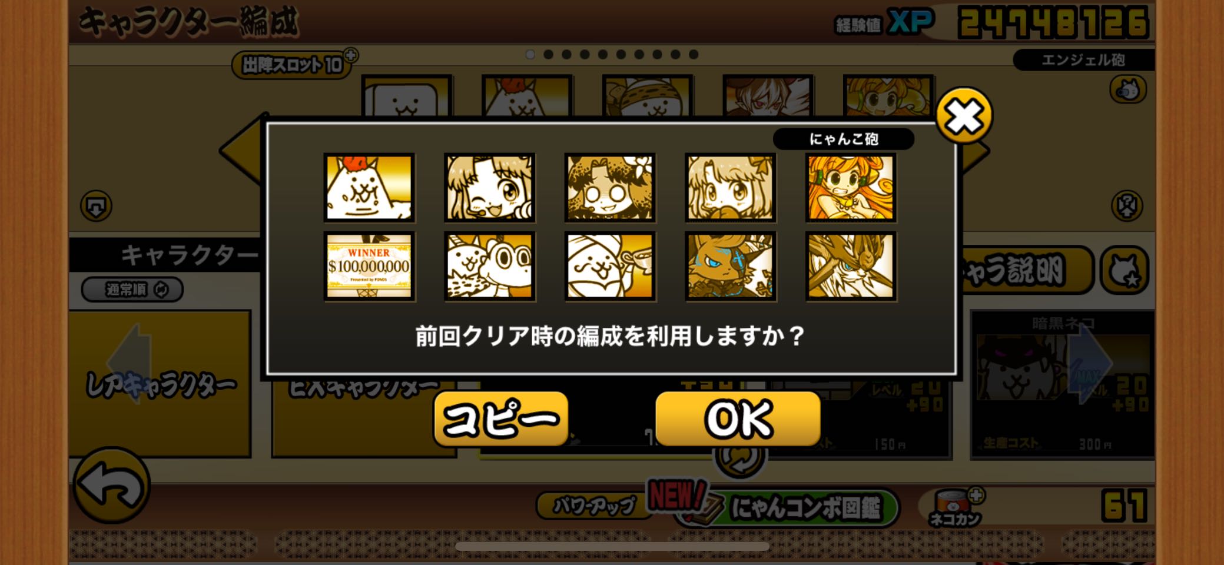Viewport: 1224px width, 565px height.
Task: Select the WINNER $100,000,000 ticket unit
Action: (x=369, y=266)
